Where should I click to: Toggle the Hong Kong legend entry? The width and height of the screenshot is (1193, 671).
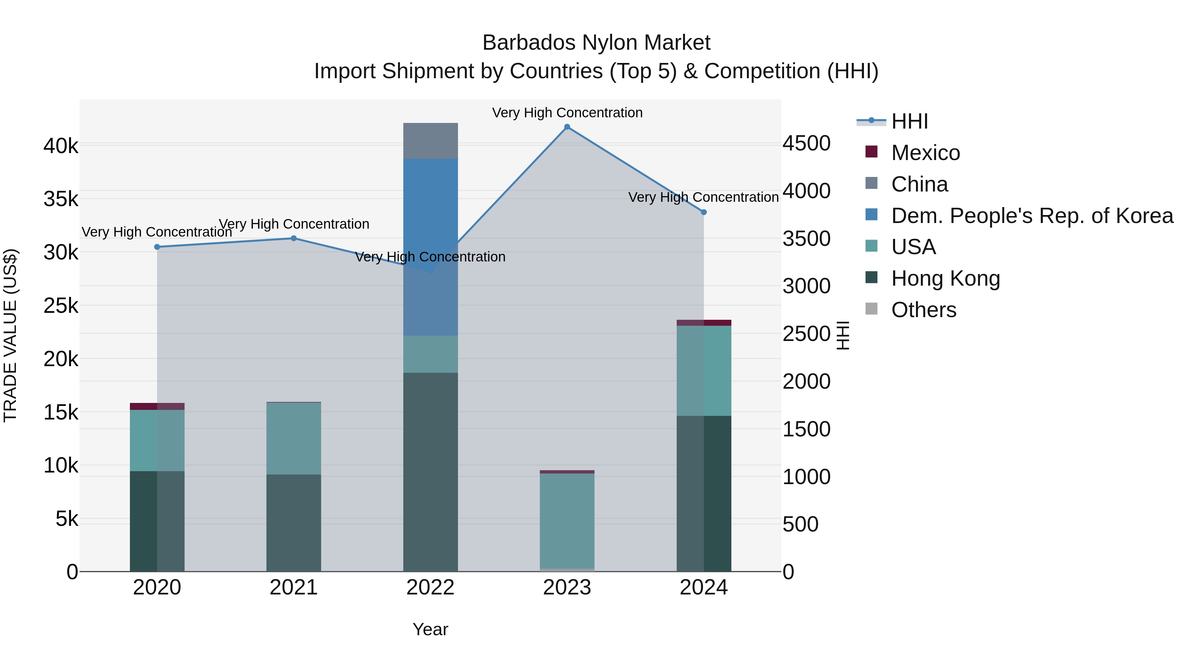click(x=932, y=278)
